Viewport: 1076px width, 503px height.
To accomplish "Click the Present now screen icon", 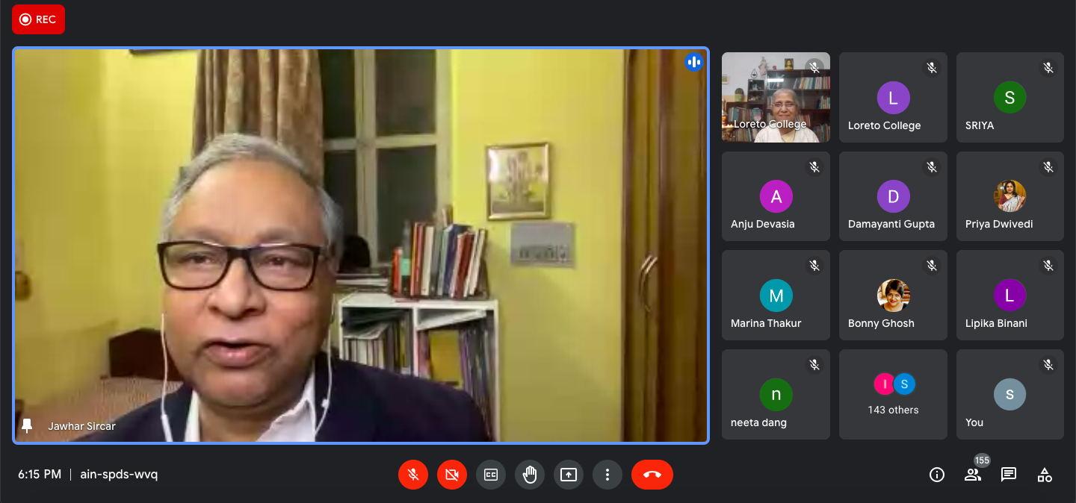I will coord(569,475).
